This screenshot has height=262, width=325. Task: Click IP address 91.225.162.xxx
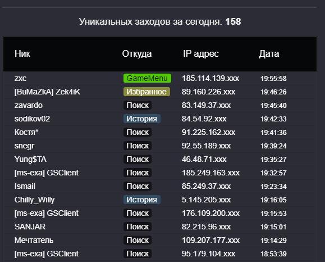[208, 132]
